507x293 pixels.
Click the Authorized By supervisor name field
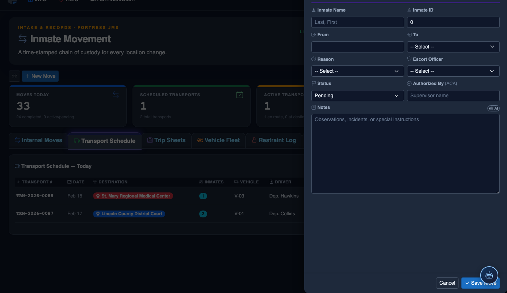(x=453, y=95)
